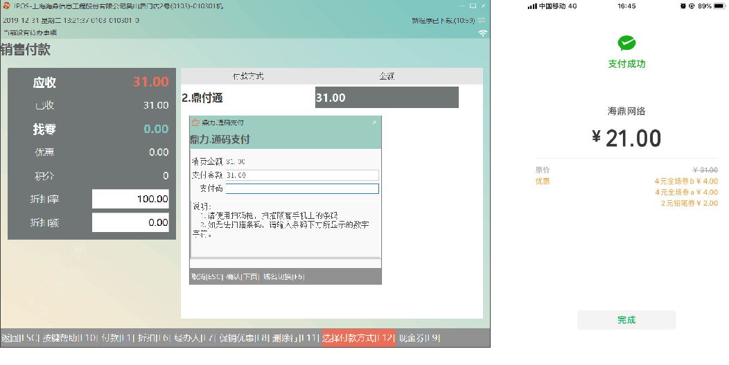
Task: Click the sync arrows icon beside download notice
Action: click(481, 20)
